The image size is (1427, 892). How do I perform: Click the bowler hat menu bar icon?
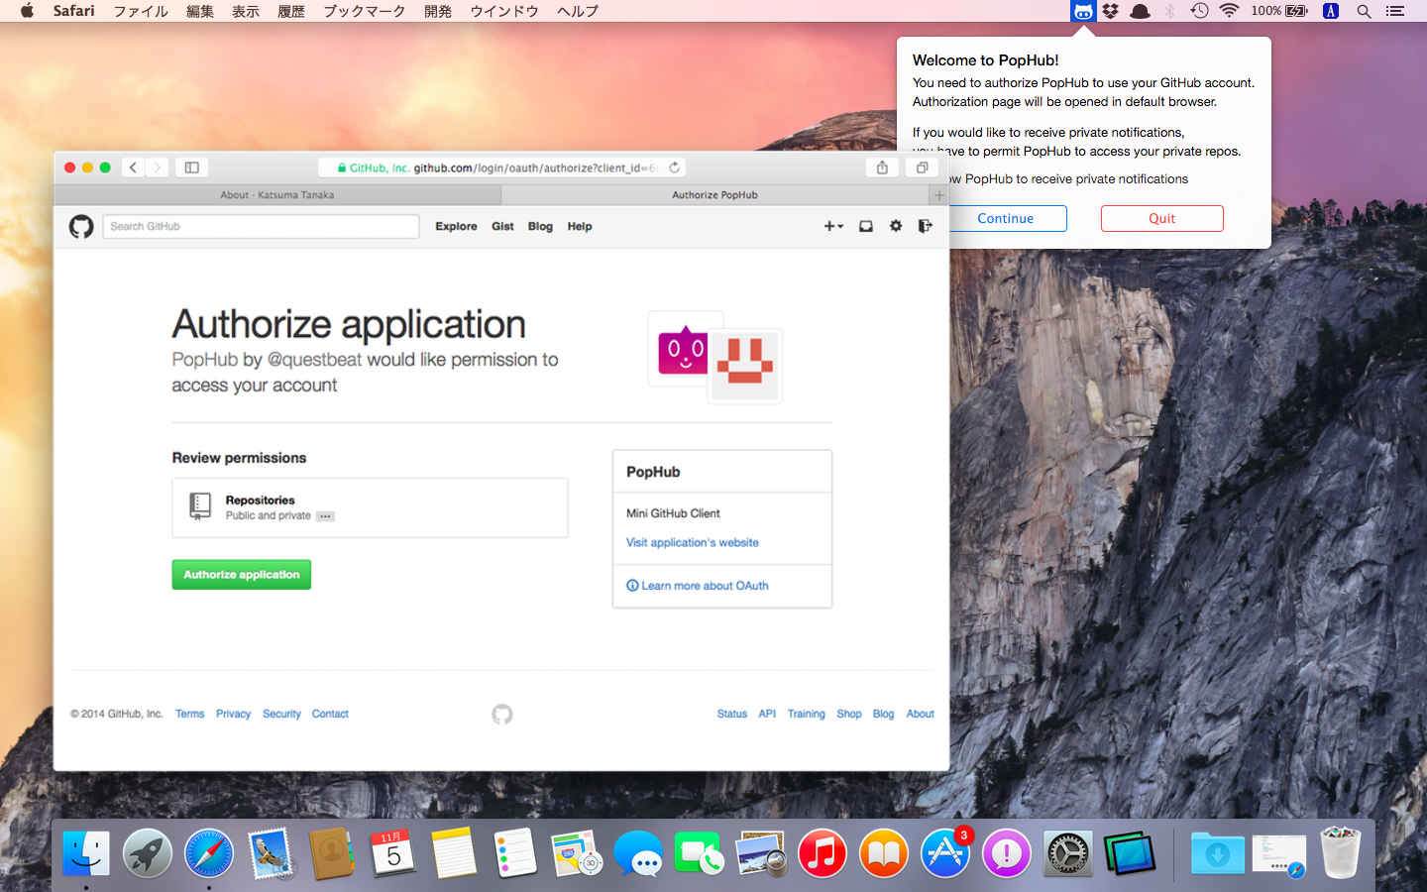[x=1141, y=11]
